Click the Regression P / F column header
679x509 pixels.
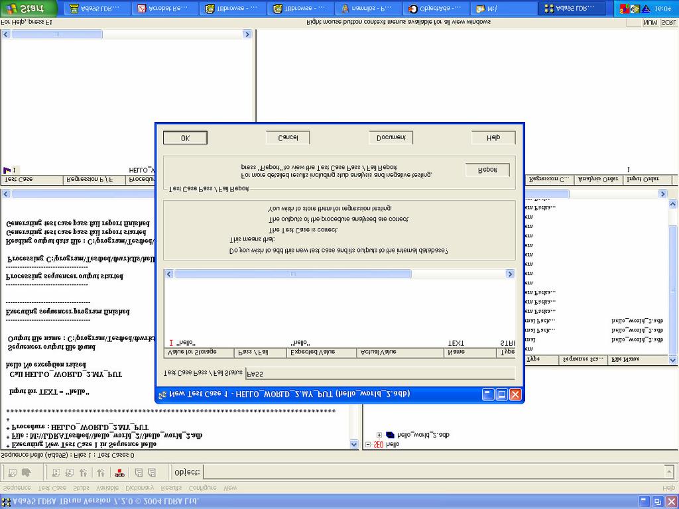pyautogui.click(x=94, y=180)
